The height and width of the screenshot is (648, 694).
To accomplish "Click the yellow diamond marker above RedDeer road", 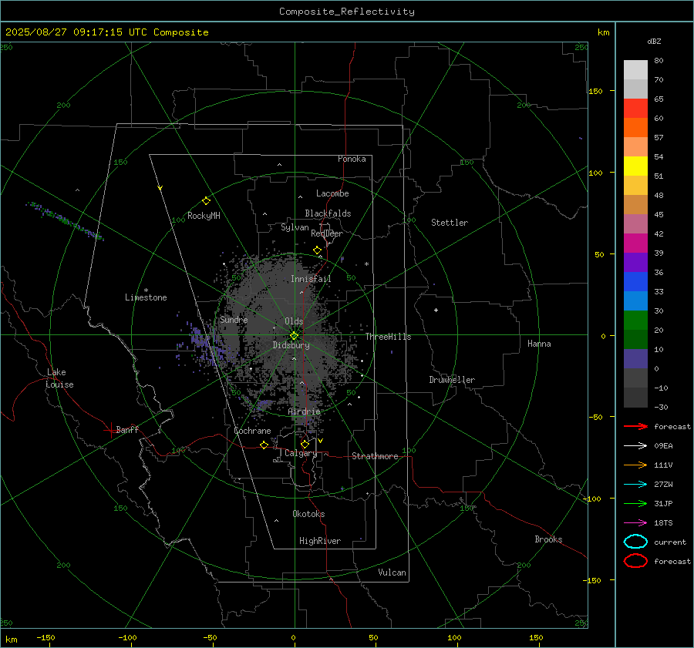I will pos(318,250).
